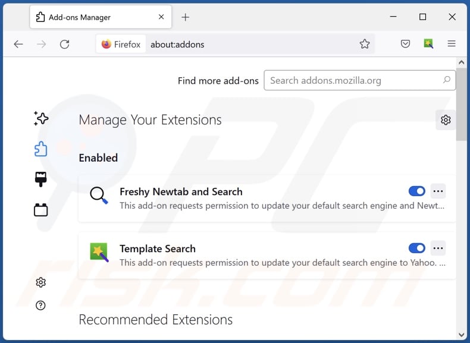Go back to the previous page

point(18,44)
